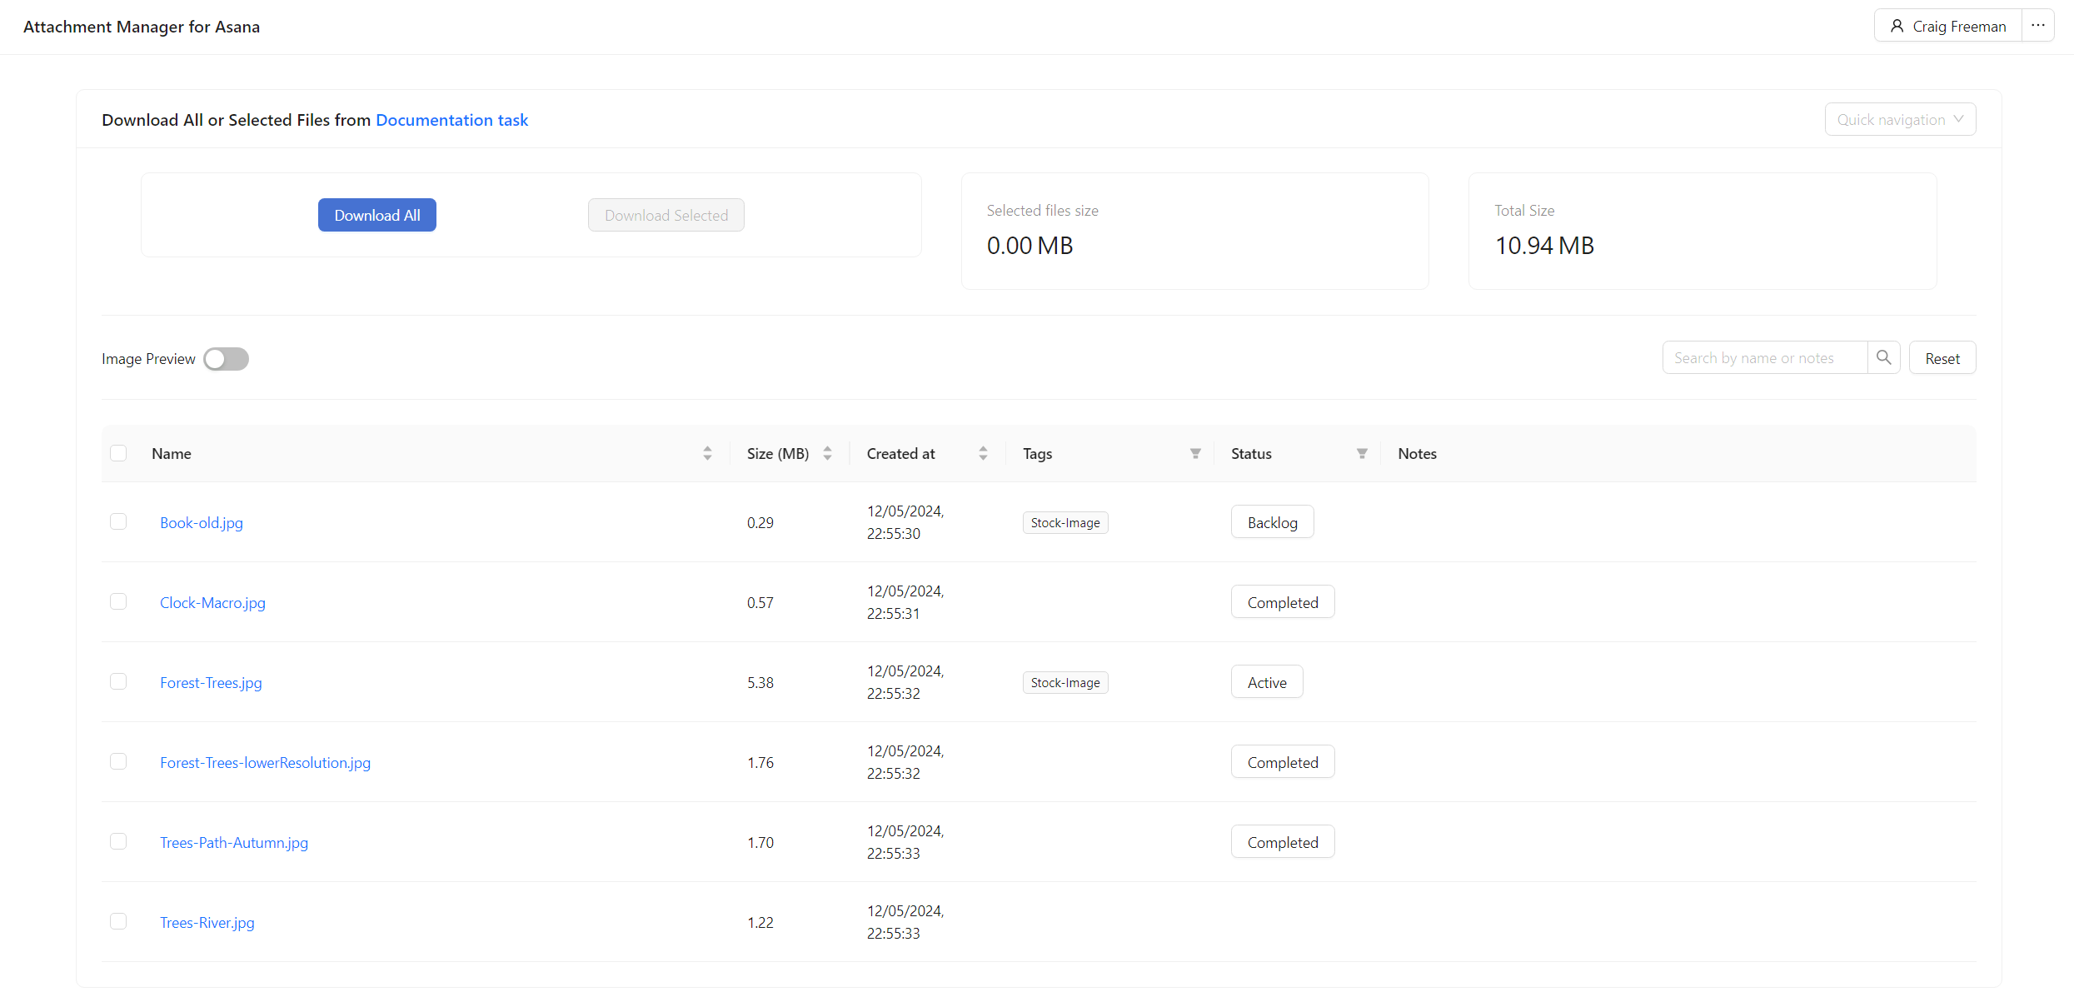The image size is (2074, 992).
Task: Change the Active status of Forest-Trees.jpg
Action: [1266, 682]
